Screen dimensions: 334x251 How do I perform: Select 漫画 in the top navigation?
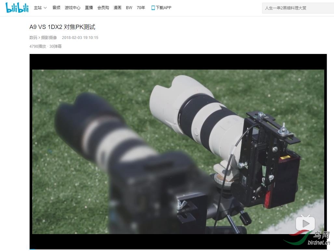(117, 8)
